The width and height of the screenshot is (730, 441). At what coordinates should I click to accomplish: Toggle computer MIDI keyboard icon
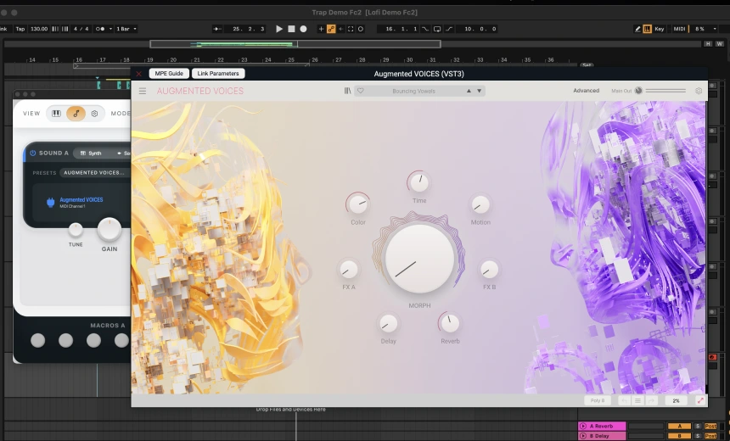pos(647,29)
